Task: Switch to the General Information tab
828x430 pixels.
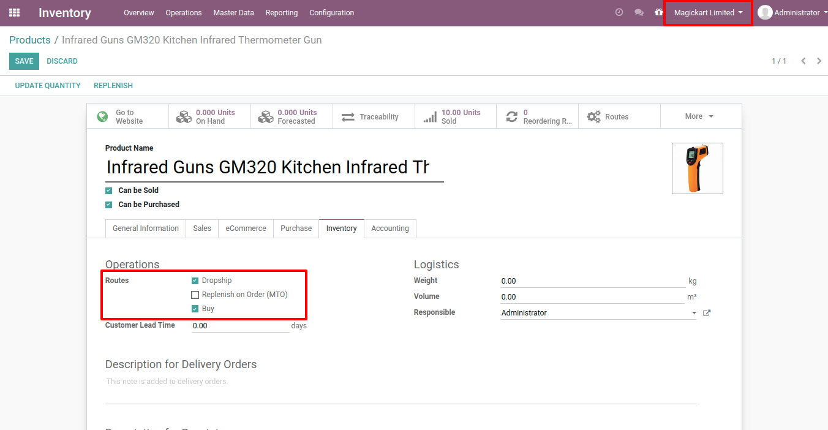Action: click(146, 228)
